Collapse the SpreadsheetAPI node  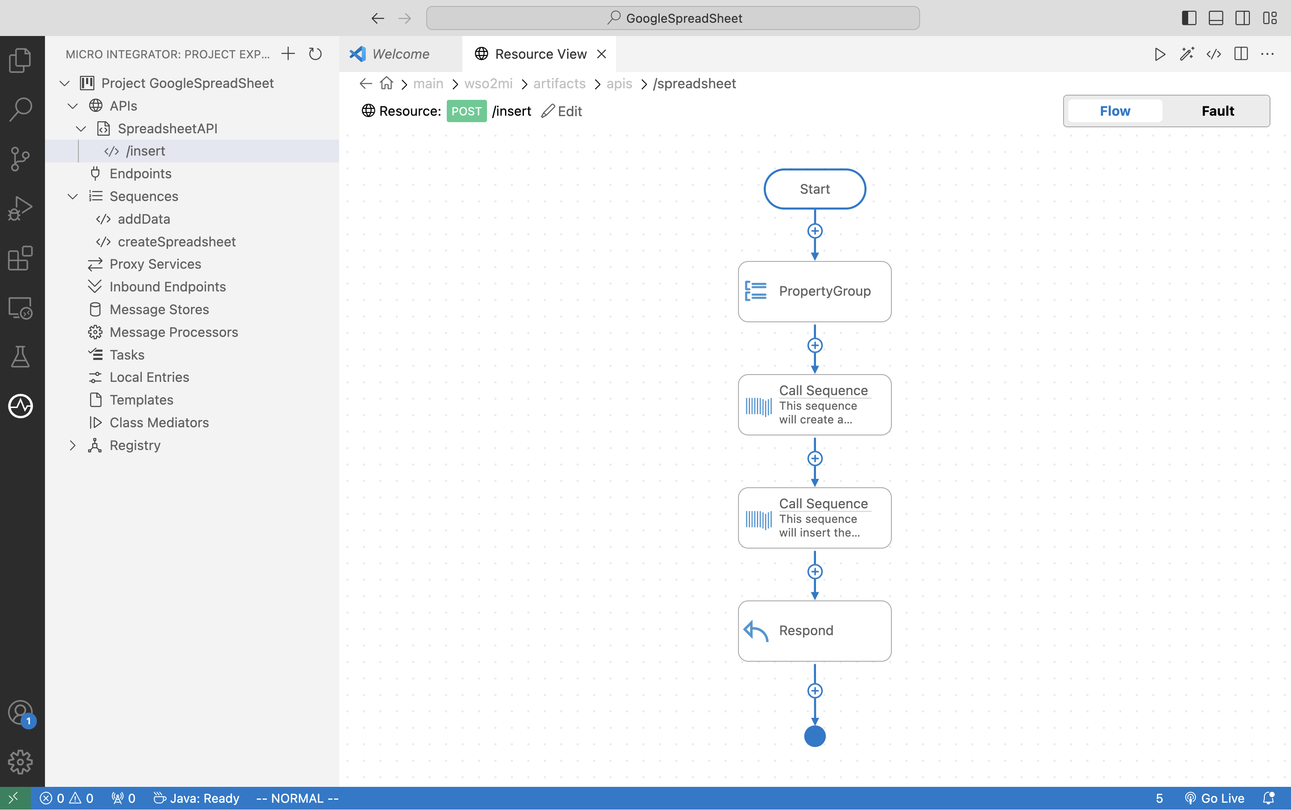(x=81, y=129)
